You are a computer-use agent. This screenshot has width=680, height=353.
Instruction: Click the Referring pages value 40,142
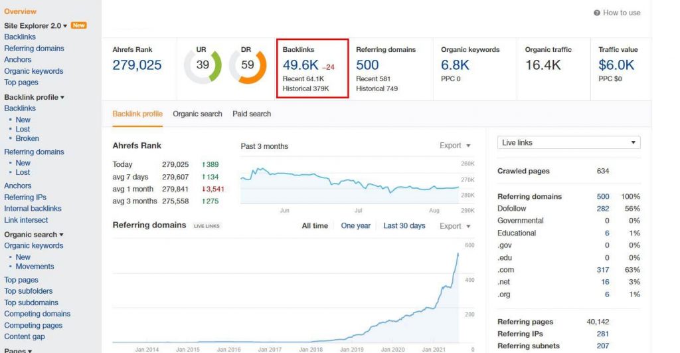click(x=598, y=322)
